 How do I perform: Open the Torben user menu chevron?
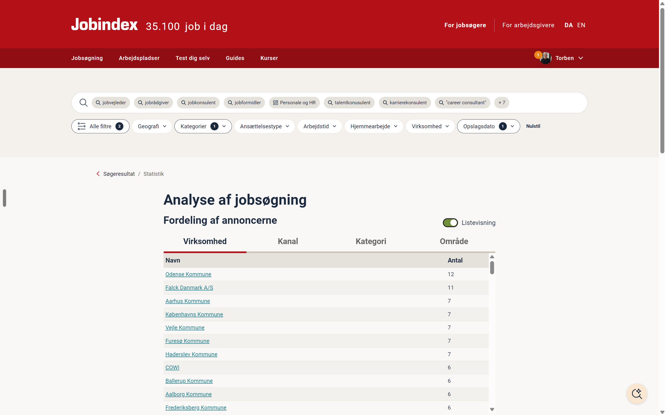coord(580,58)
